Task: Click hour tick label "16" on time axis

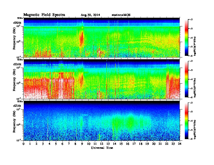Action: [x=128, y=144]
